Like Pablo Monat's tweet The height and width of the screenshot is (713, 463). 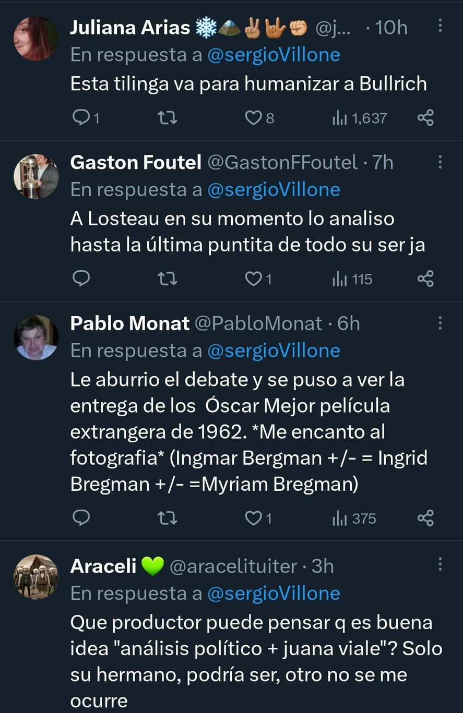[253, 518]
